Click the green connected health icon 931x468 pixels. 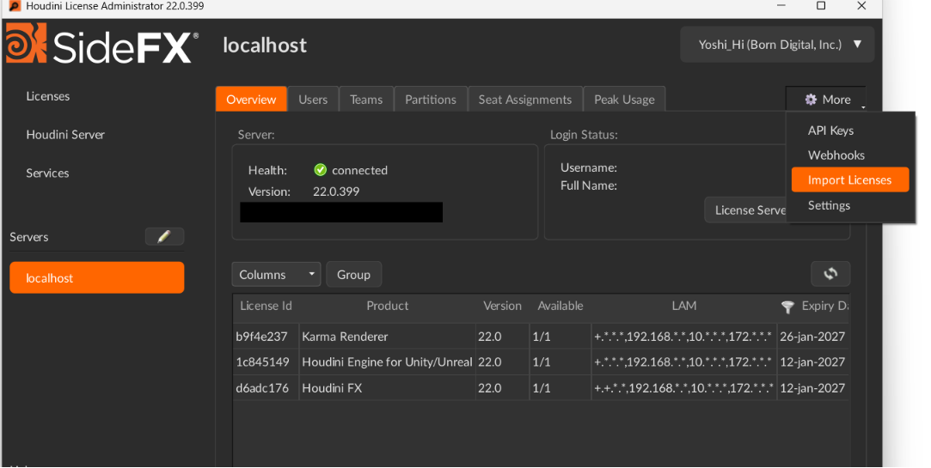pos(320,170)
